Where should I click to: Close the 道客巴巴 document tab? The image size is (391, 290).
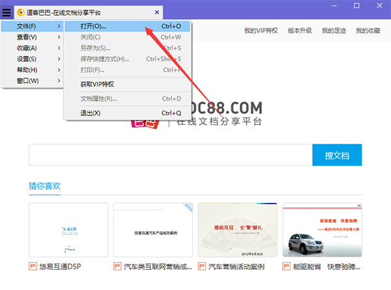[156, 12]
